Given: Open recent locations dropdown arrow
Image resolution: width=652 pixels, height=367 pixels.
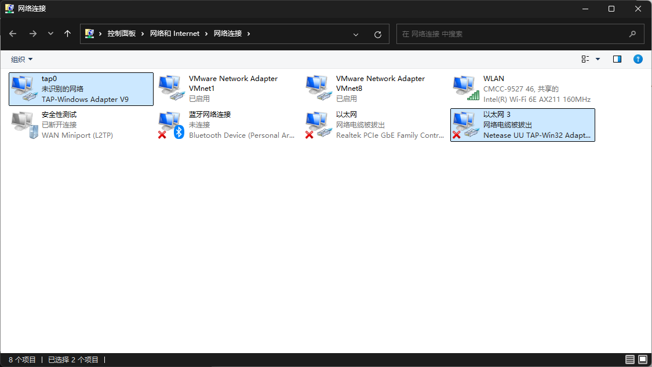Looking at the screenshot, I should [x=51, y=34].
